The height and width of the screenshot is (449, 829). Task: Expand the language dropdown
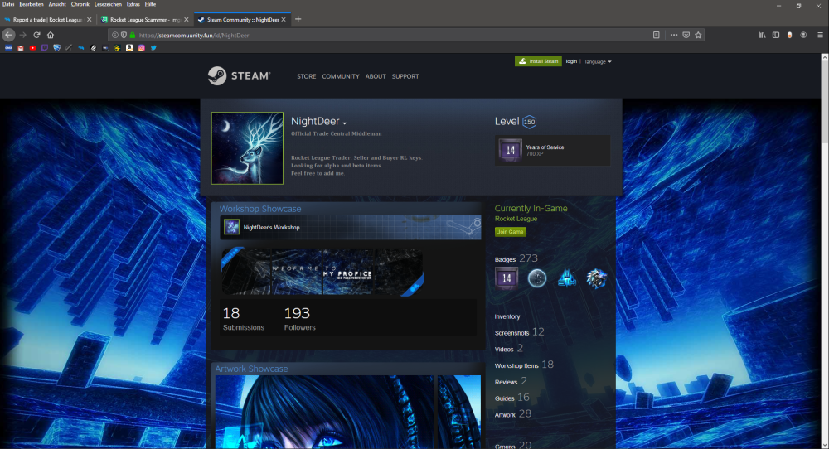coord(598,62)
